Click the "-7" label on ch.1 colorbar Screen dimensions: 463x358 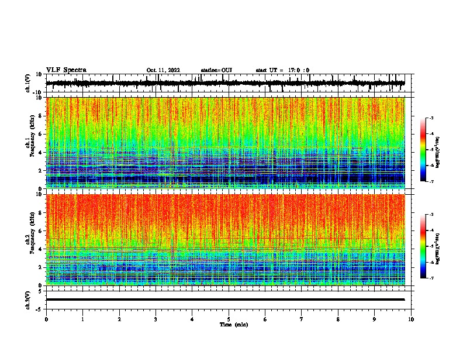coord(431,181)
